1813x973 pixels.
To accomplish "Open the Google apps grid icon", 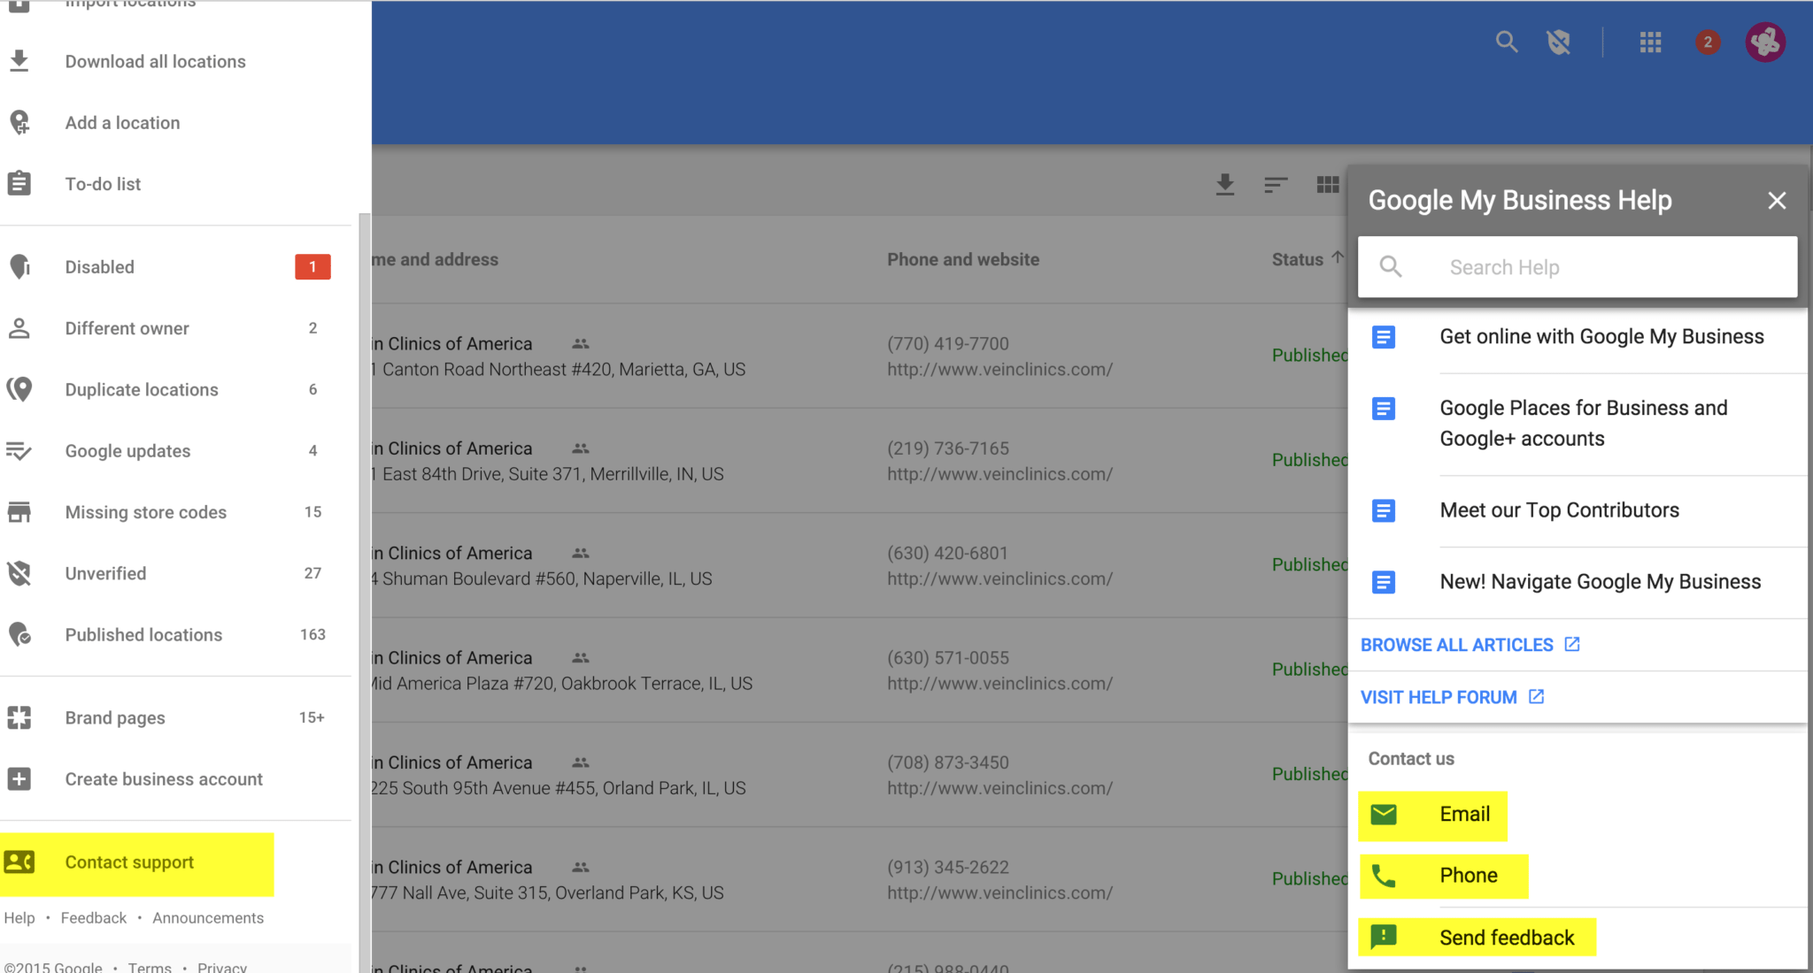I will [1650, 42].
